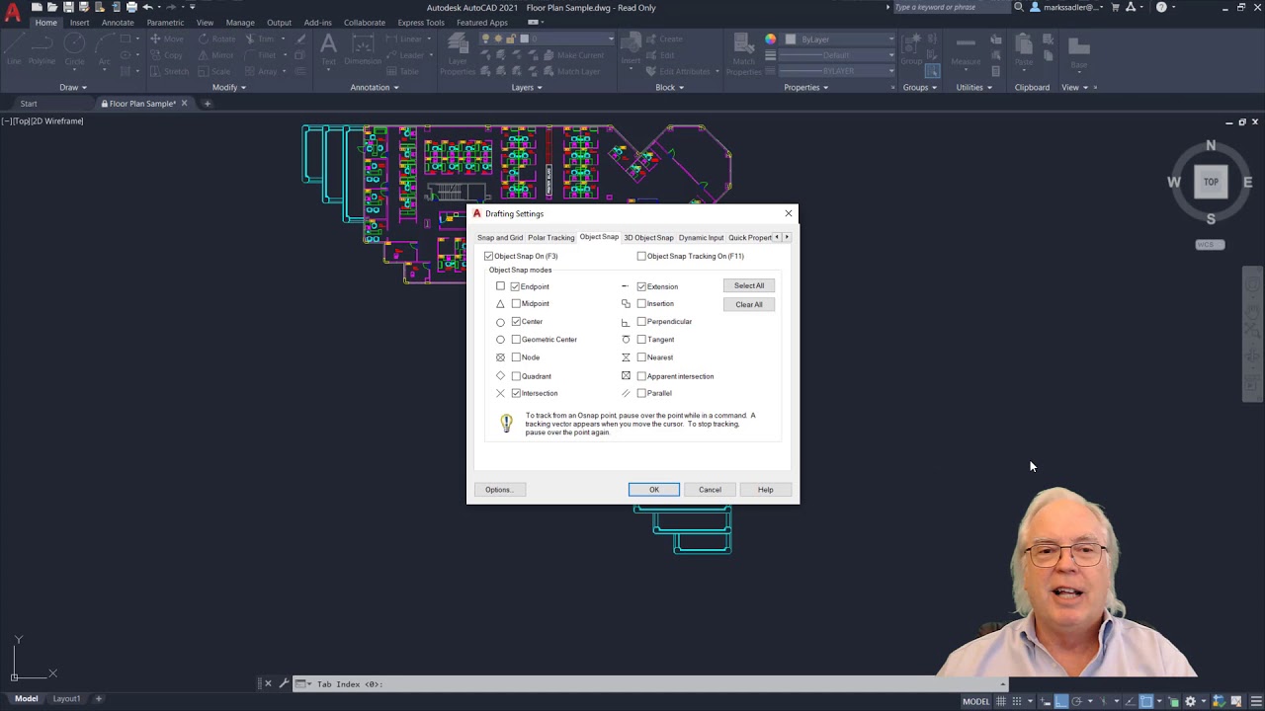Open the ByLayer color dropdown

click(840, 39)
